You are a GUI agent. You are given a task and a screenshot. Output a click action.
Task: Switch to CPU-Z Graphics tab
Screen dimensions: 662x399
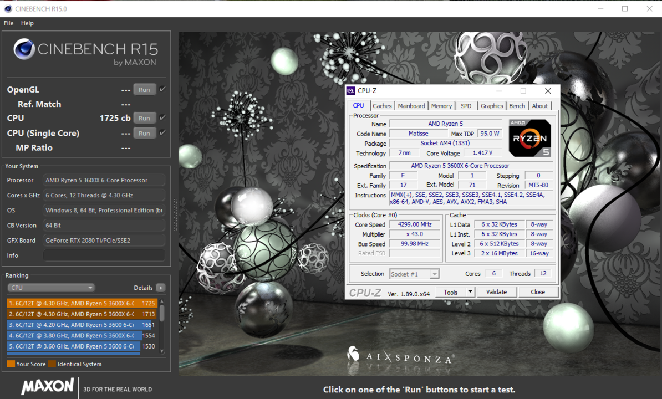pos(492,106)
